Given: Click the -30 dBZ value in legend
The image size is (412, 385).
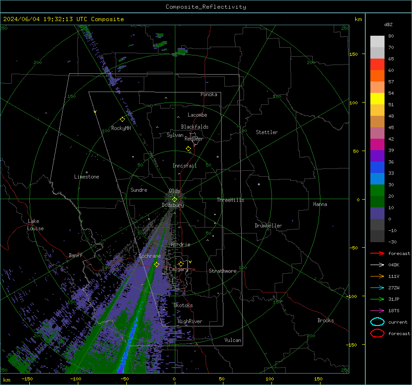Looking at the screenshot, I should click(392, 242).
